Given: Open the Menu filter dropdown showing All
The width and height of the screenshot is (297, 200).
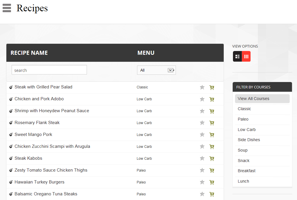Looking at the screenshot, I should pyautogui.click(x=156, y=70).
